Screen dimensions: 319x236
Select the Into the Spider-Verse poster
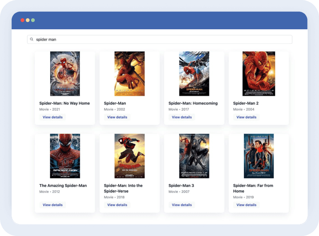(x=130, y=156)
